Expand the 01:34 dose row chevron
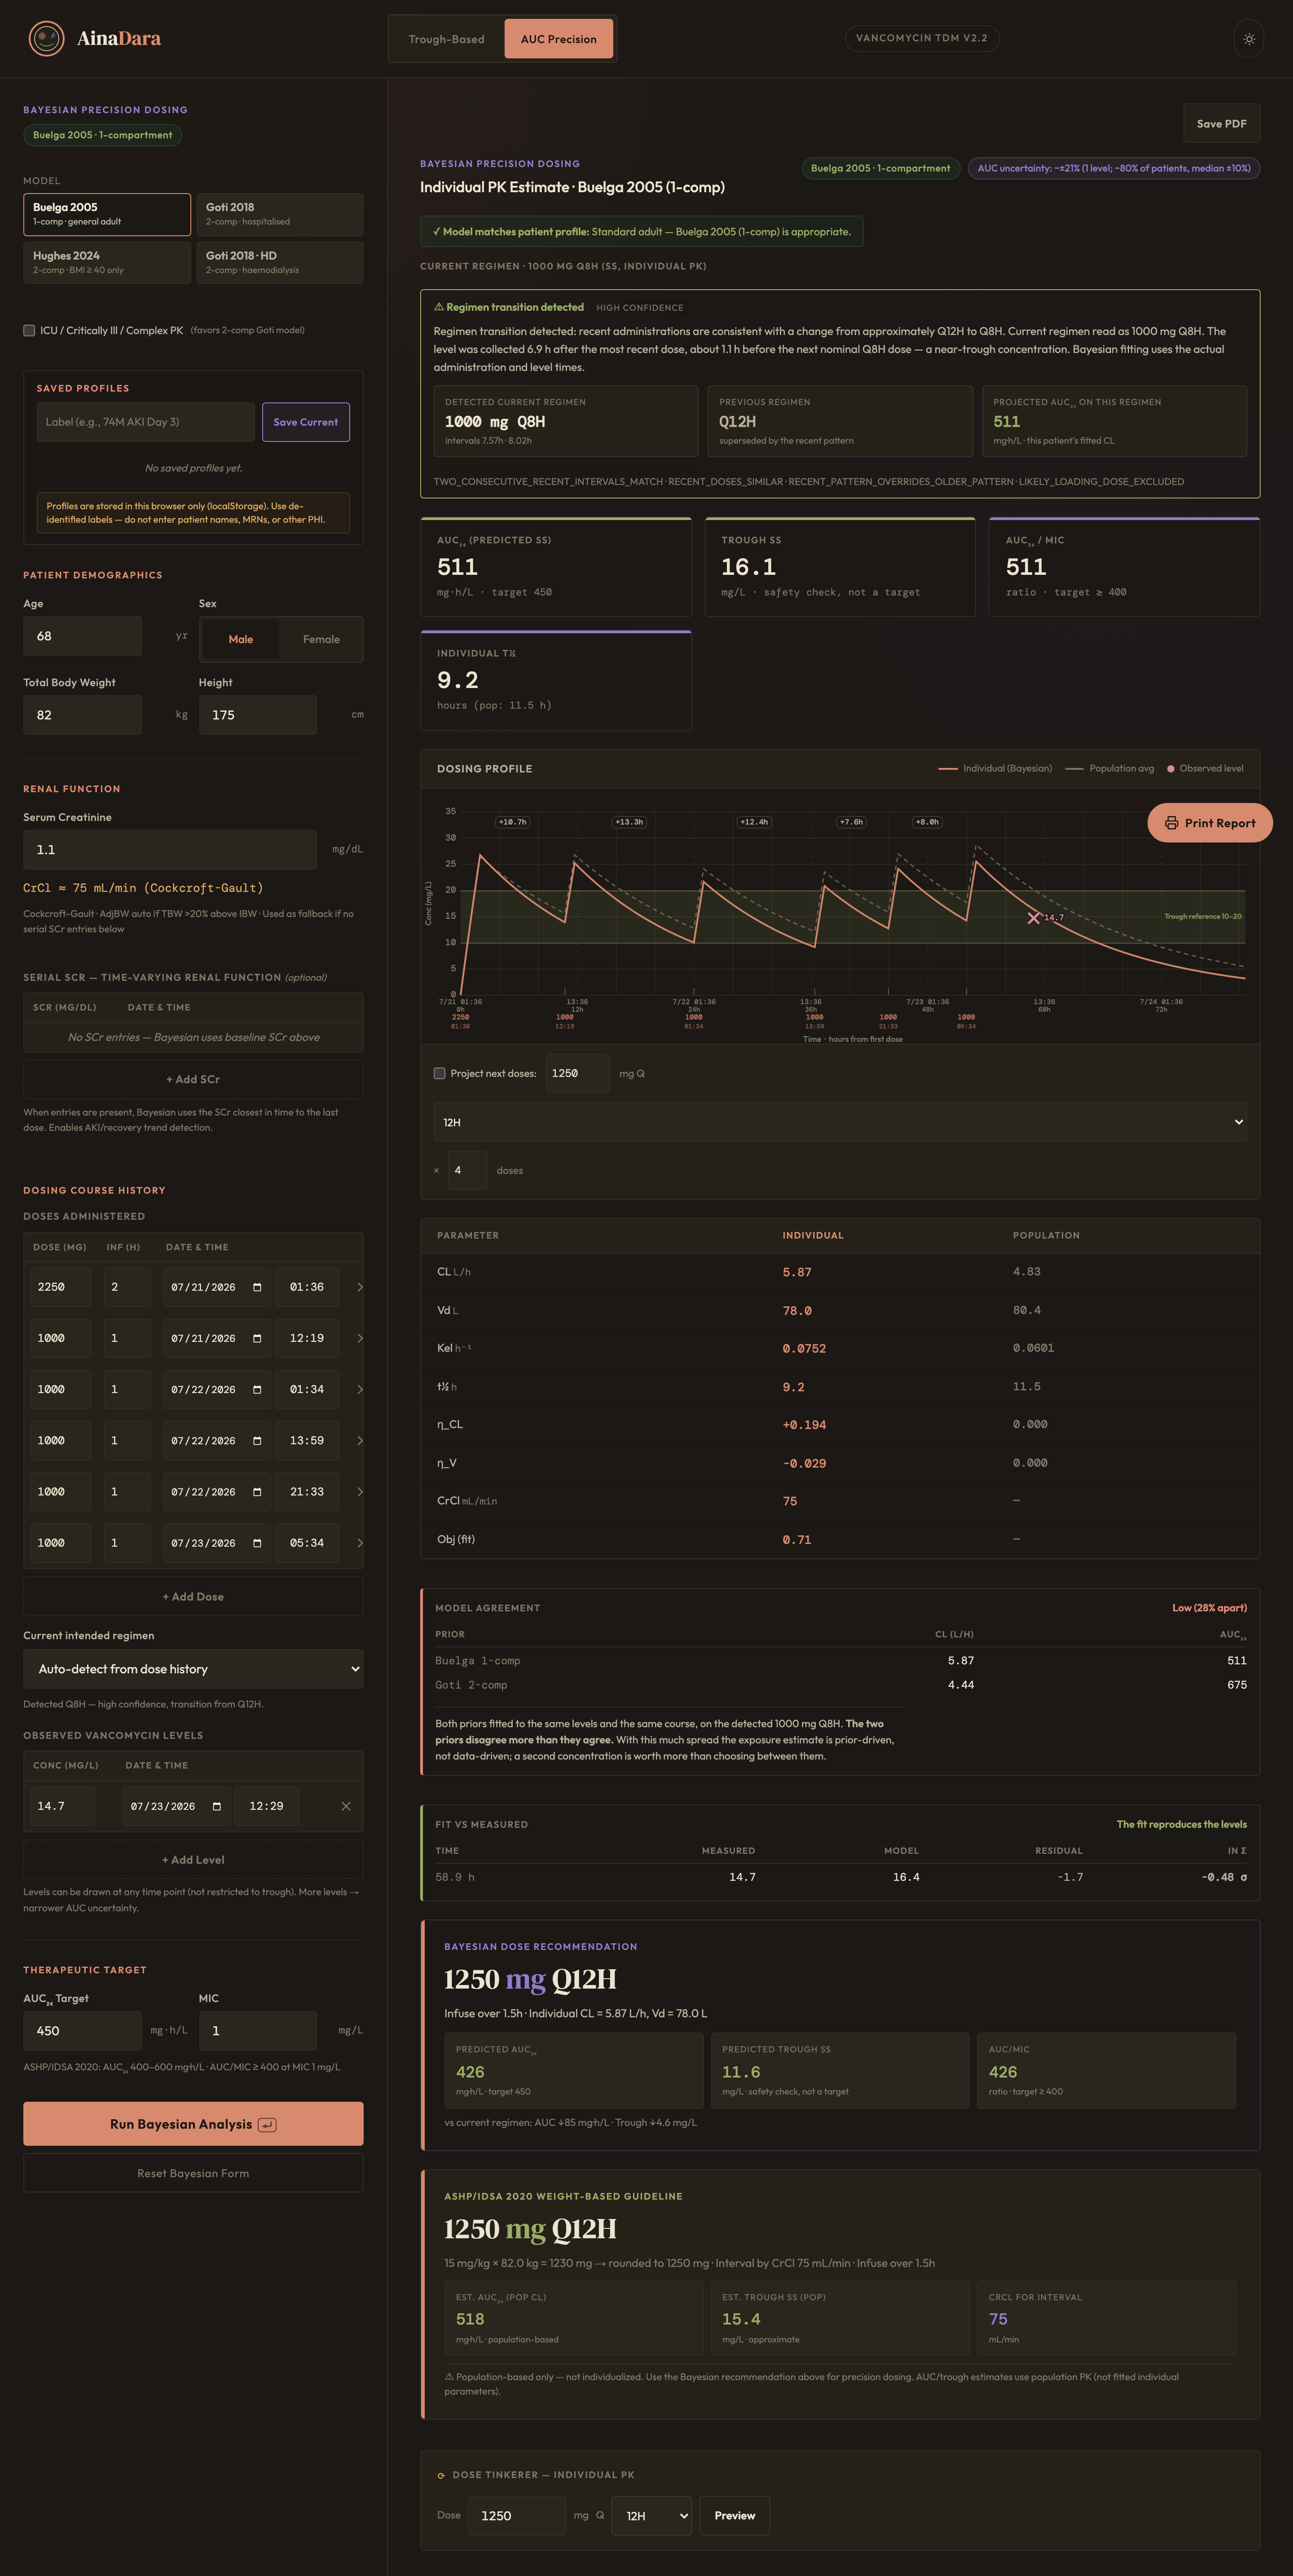 360,1389
